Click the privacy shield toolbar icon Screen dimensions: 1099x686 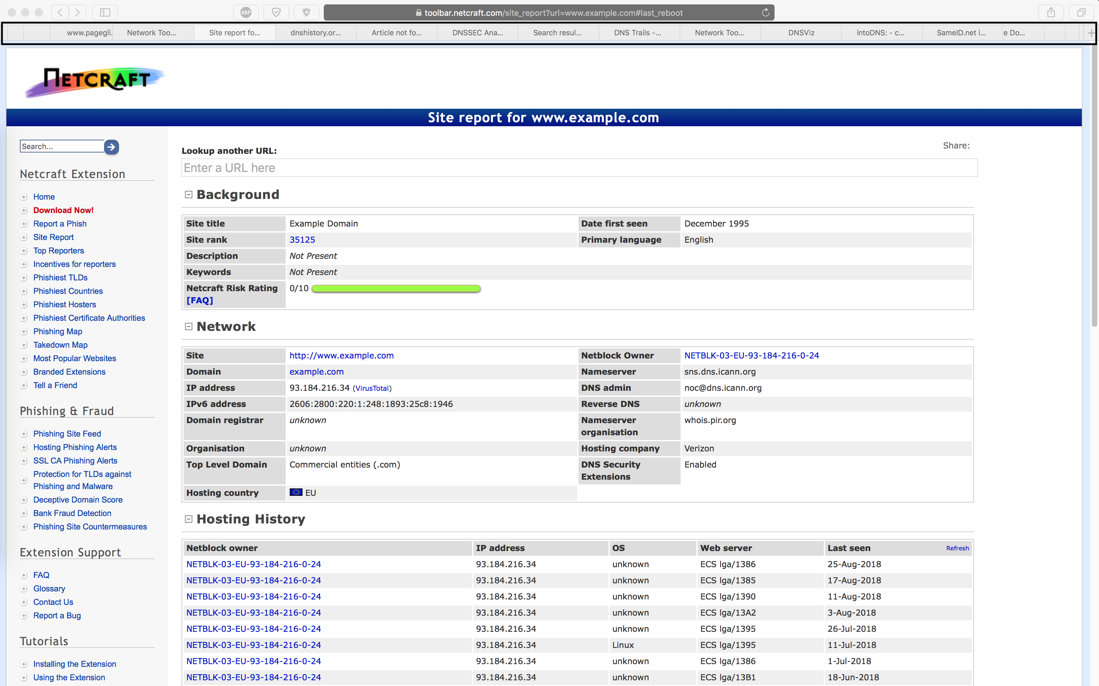click(307, 13)
